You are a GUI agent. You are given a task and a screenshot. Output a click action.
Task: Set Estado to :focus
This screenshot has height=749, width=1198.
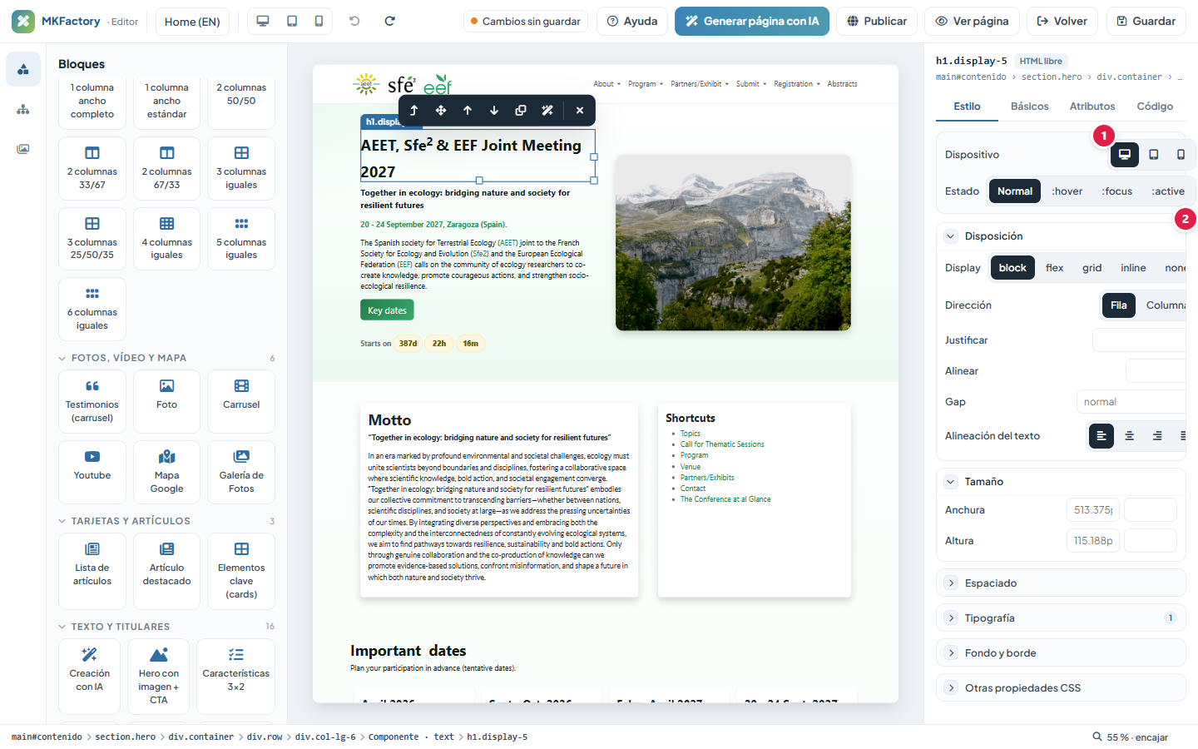click(x=1117, y=191)
